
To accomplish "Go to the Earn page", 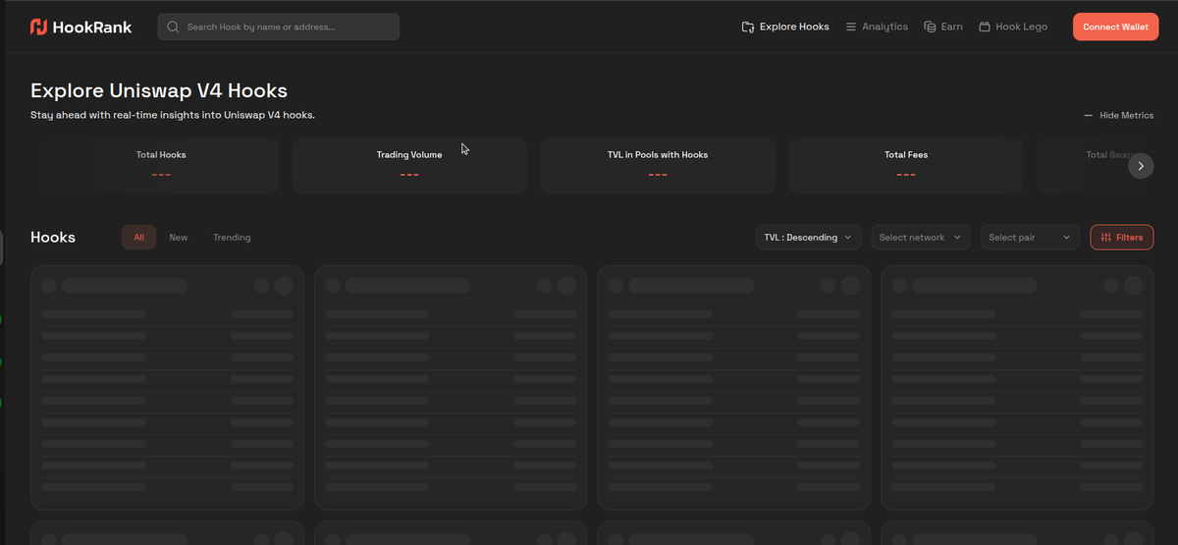I will pos(943,27).
